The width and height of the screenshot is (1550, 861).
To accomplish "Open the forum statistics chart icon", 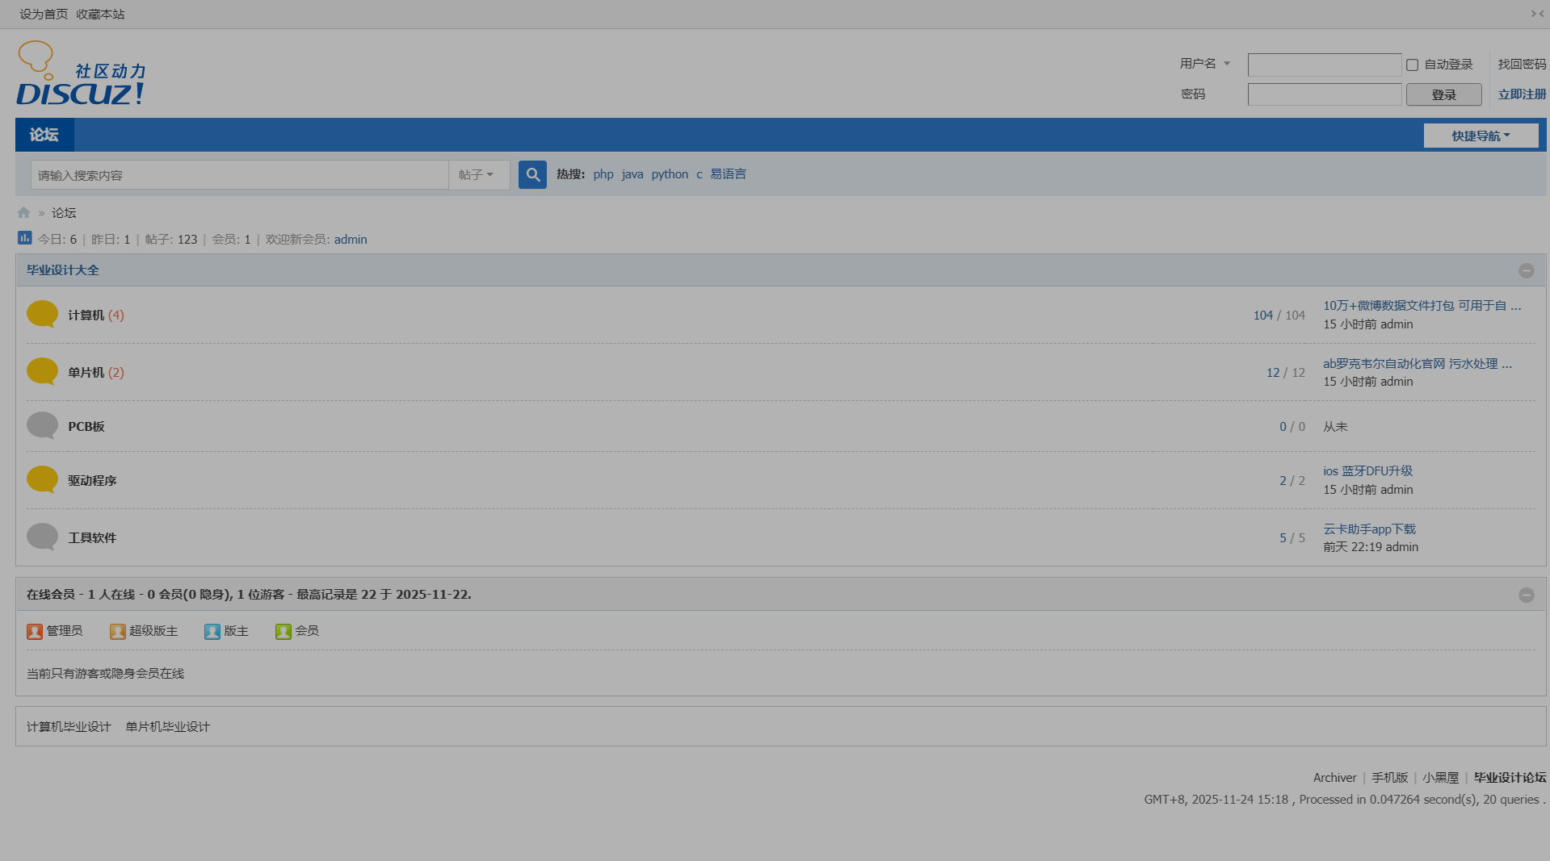I will (25, 238).
